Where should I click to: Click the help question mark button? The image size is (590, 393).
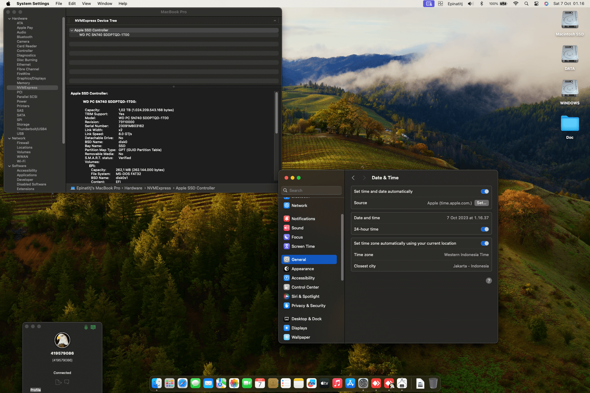click(489, 281)
